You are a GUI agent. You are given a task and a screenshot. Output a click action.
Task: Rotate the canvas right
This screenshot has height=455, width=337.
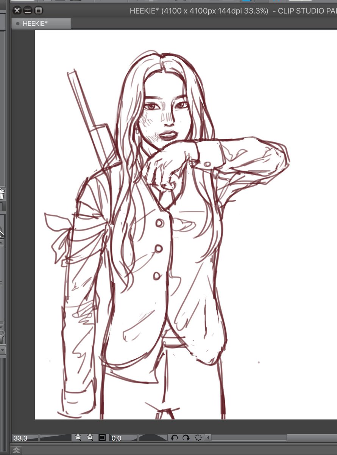point(186,438)
